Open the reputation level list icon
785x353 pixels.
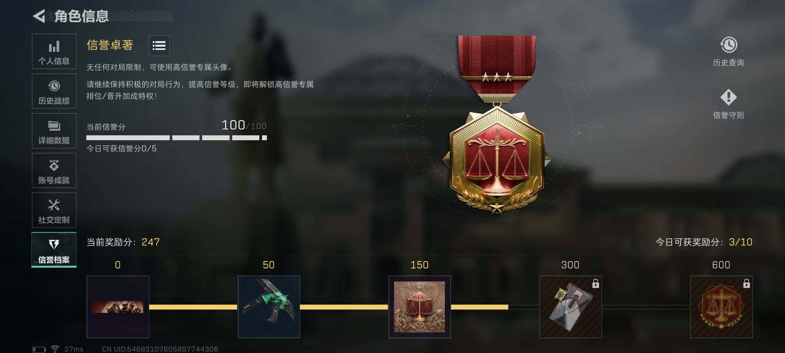(159, 45)
